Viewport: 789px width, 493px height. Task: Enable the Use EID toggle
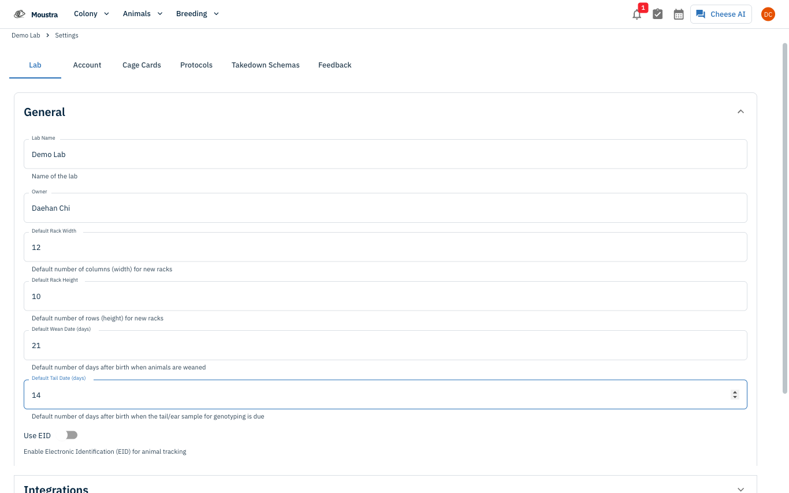click(68, 435)
